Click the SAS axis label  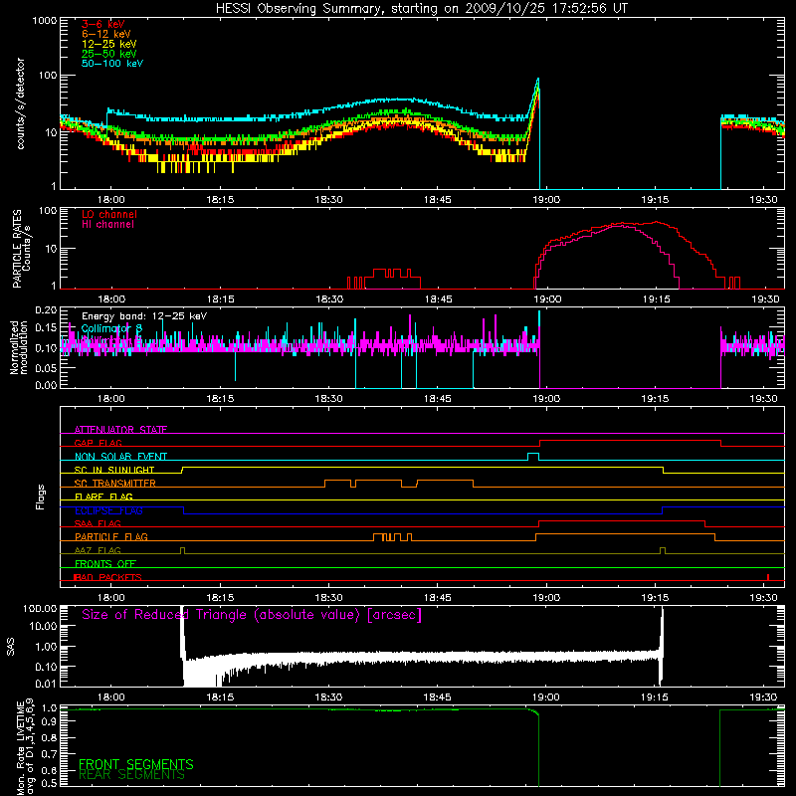point(10,647)
